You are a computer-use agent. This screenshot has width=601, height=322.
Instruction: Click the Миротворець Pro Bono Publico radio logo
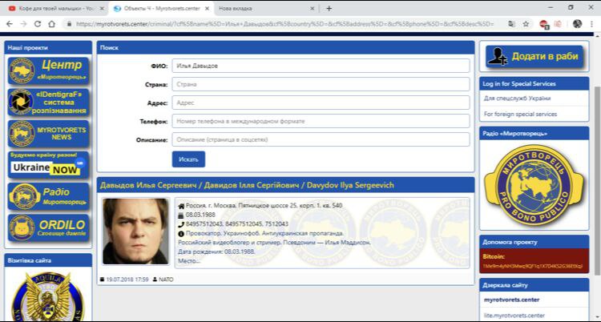tap(534, 185)
